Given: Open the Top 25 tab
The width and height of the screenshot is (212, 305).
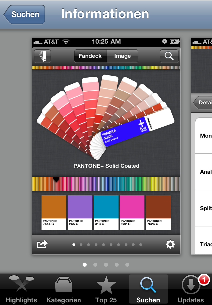Looking at the screenshot, I should [x=106, y=289].
